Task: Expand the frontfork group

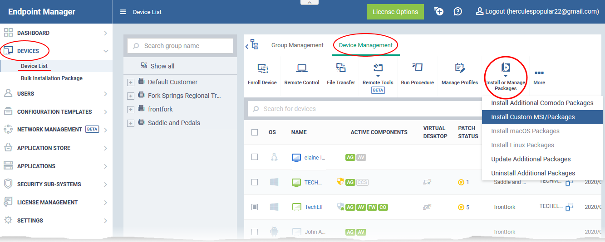Action: (131, 110)
